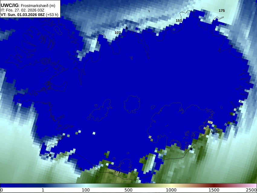This screenshot has height=193, width=257.
Task: Click the map value label "3"
Action: pyautogui.click(x=81, y=169)
